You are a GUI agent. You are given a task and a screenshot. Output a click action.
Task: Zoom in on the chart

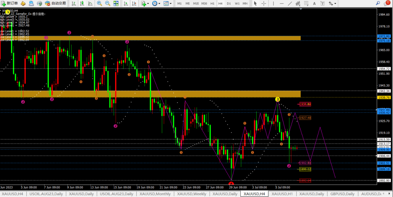tap(99, 3)
